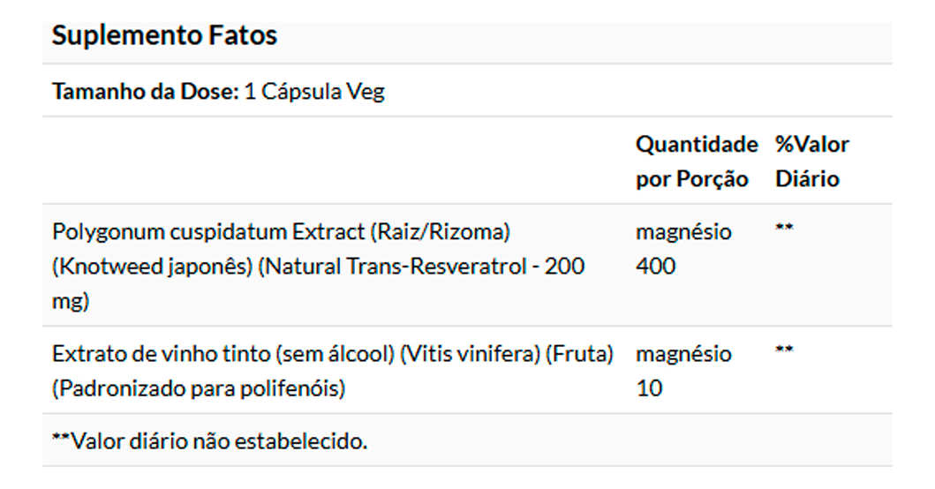Click magnésio in the vinho tinto row
The height and width of the screenshot is (489, 935).
[683, 354]
